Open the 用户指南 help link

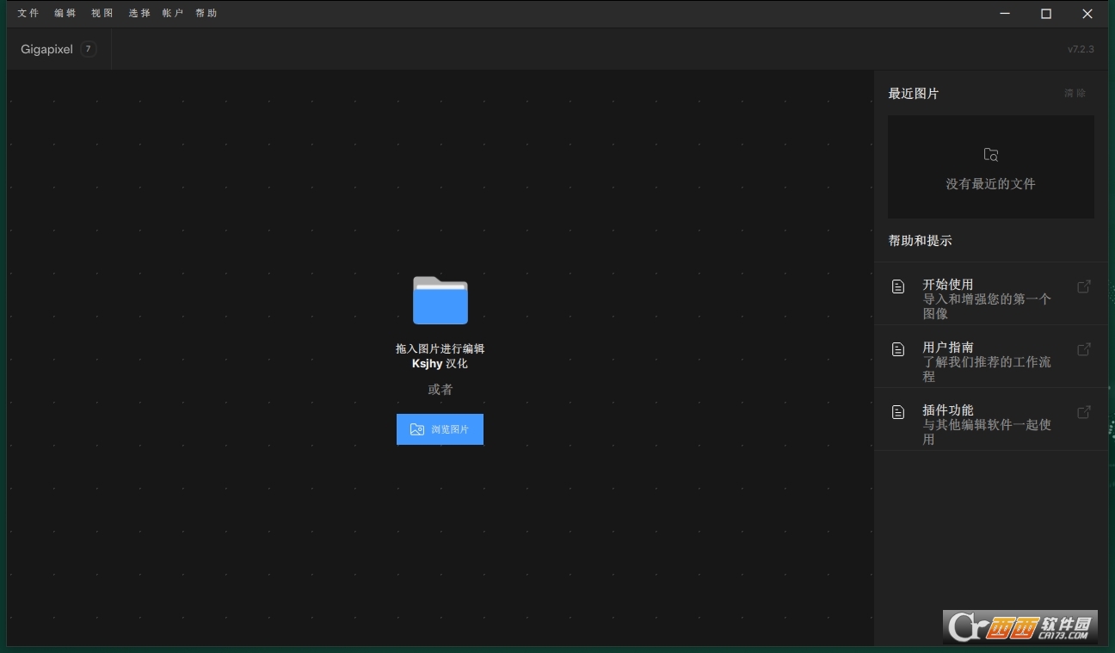pos(991,356)
